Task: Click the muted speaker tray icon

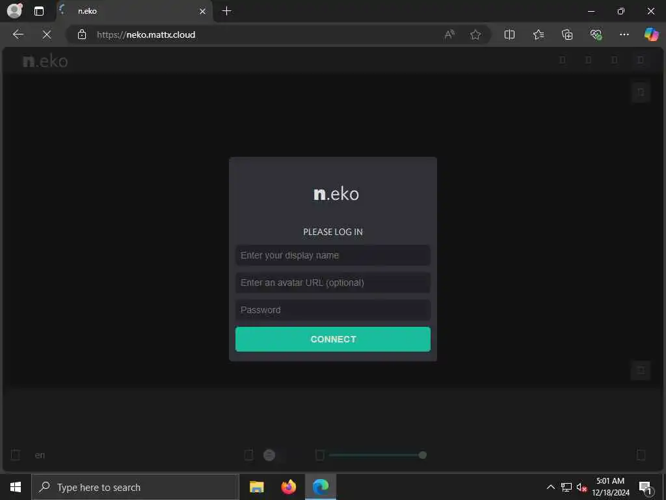Action: [581, 487]
